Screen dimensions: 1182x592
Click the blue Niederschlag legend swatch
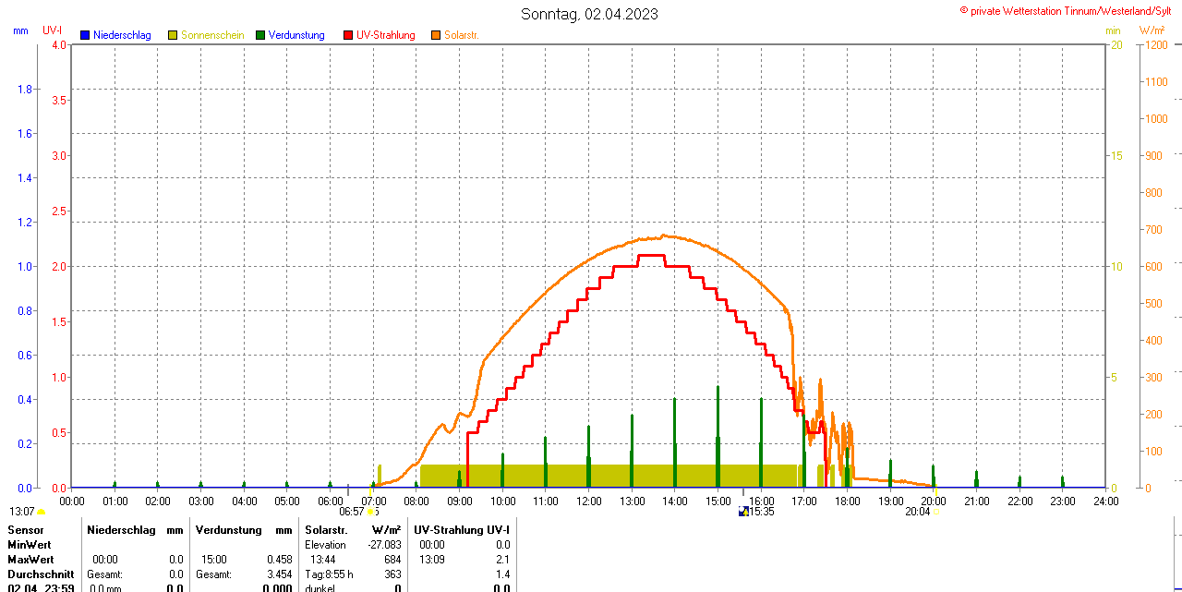(85, 35)
